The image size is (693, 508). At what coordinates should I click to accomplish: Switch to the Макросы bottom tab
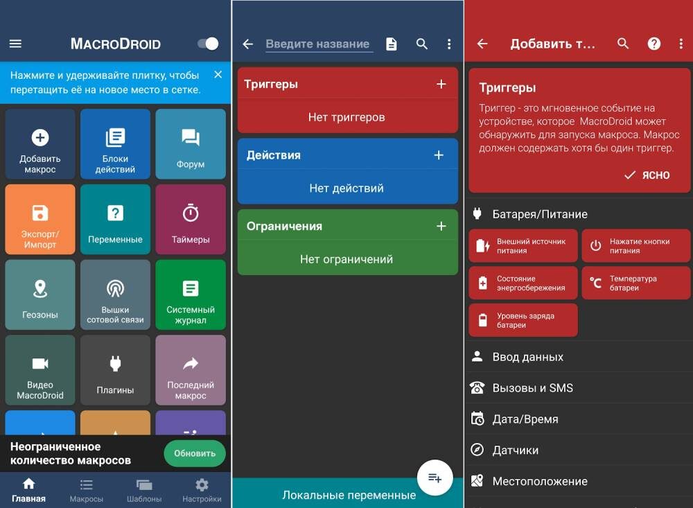(x=86, y=490)
